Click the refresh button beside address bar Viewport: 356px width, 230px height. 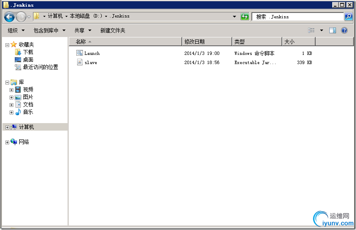click(245, 17)
